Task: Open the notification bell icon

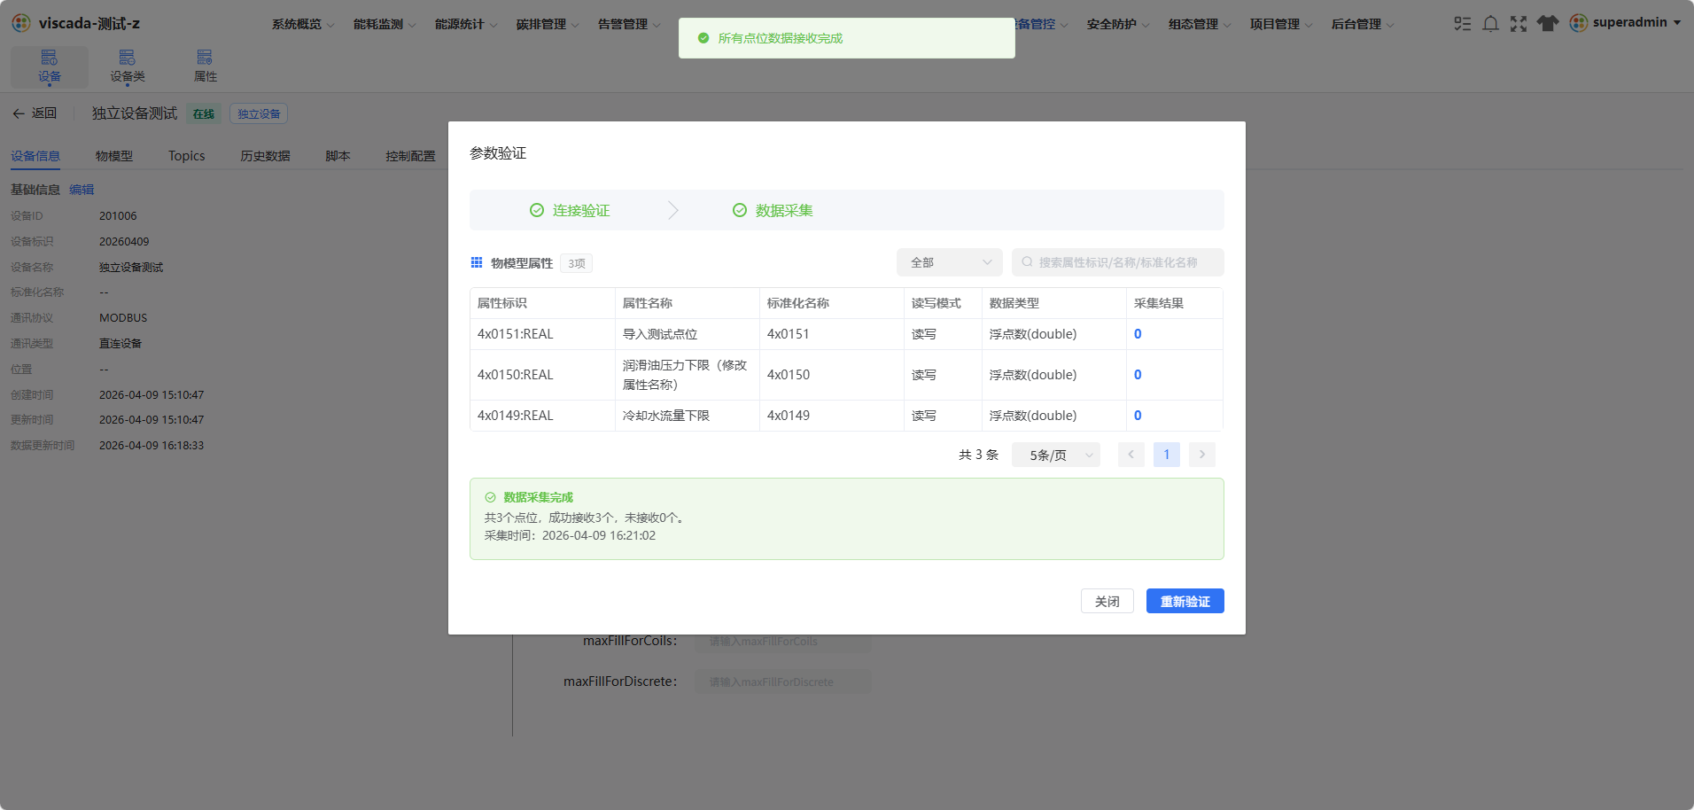Action: pyautogui.click(x=1491, y=24)
